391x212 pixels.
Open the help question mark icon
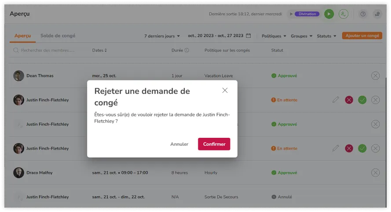click(363, 14)
